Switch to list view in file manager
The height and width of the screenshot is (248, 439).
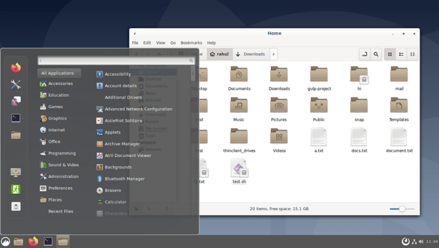click(x=401, y=54)
